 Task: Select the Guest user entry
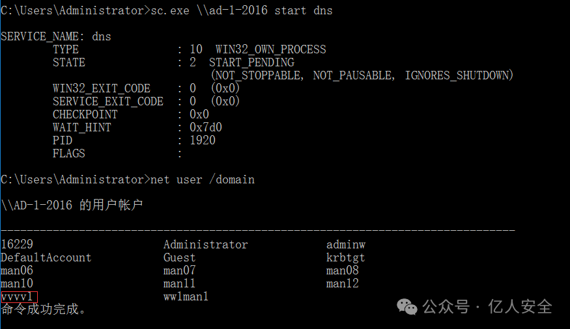click(179, 257)
